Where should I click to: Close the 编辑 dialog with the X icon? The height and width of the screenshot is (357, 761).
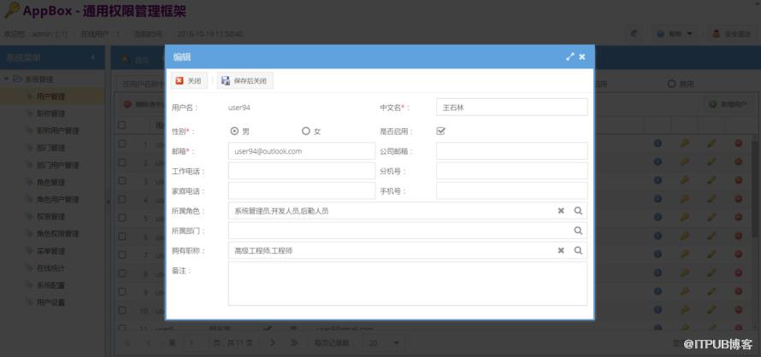coord(582,56)
